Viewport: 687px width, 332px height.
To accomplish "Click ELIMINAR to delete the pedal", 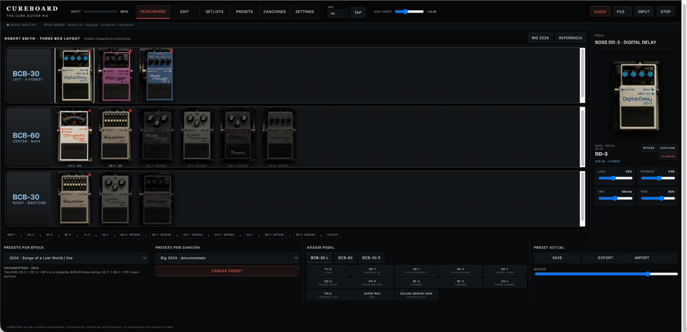I will coord(668,157).
